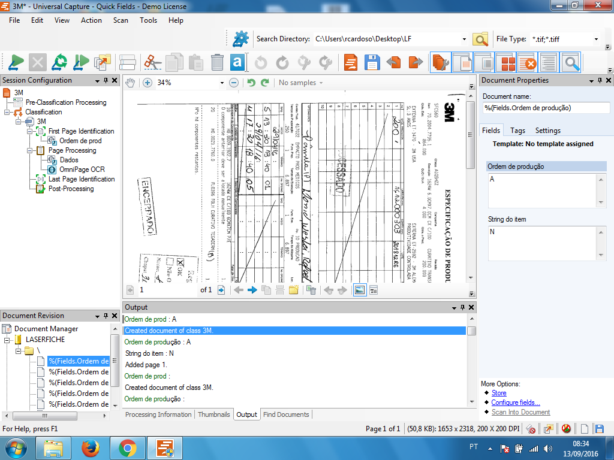Click the Document name input field
Image resolution: width=614 pixels, height=460 pixels.
(546, 108)
